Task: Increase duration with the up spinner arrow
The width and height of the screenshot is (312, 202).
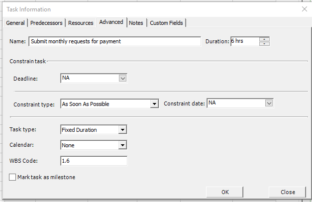Action: 265,39
